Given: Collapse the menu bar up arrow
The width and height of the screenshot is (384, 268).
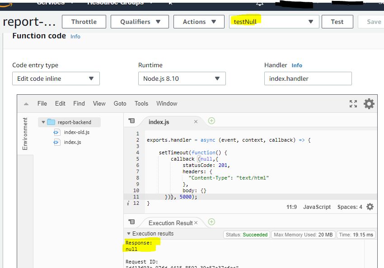Looking at the screenshot, I should point(26,104).
